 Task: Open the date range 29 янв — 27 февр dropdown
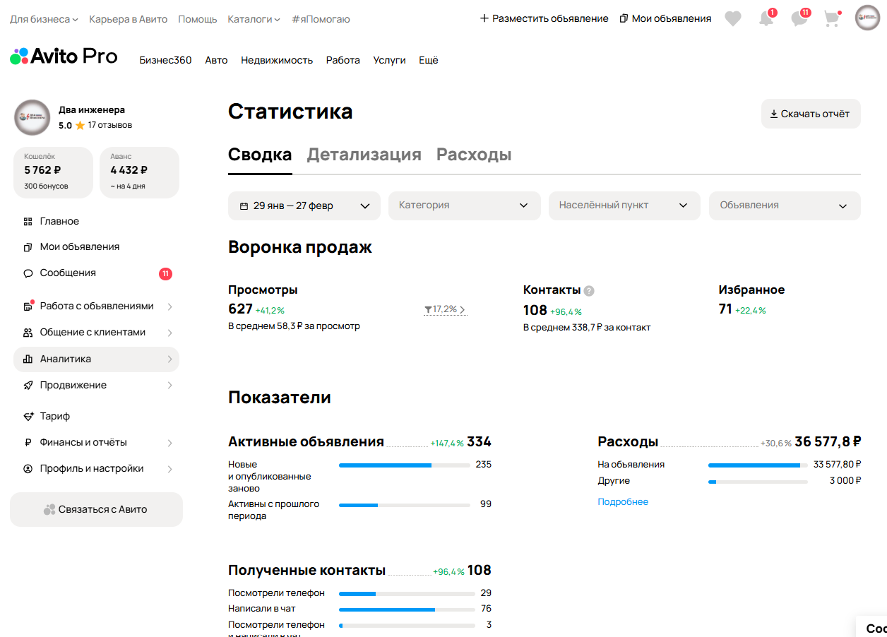pos(304,206)
